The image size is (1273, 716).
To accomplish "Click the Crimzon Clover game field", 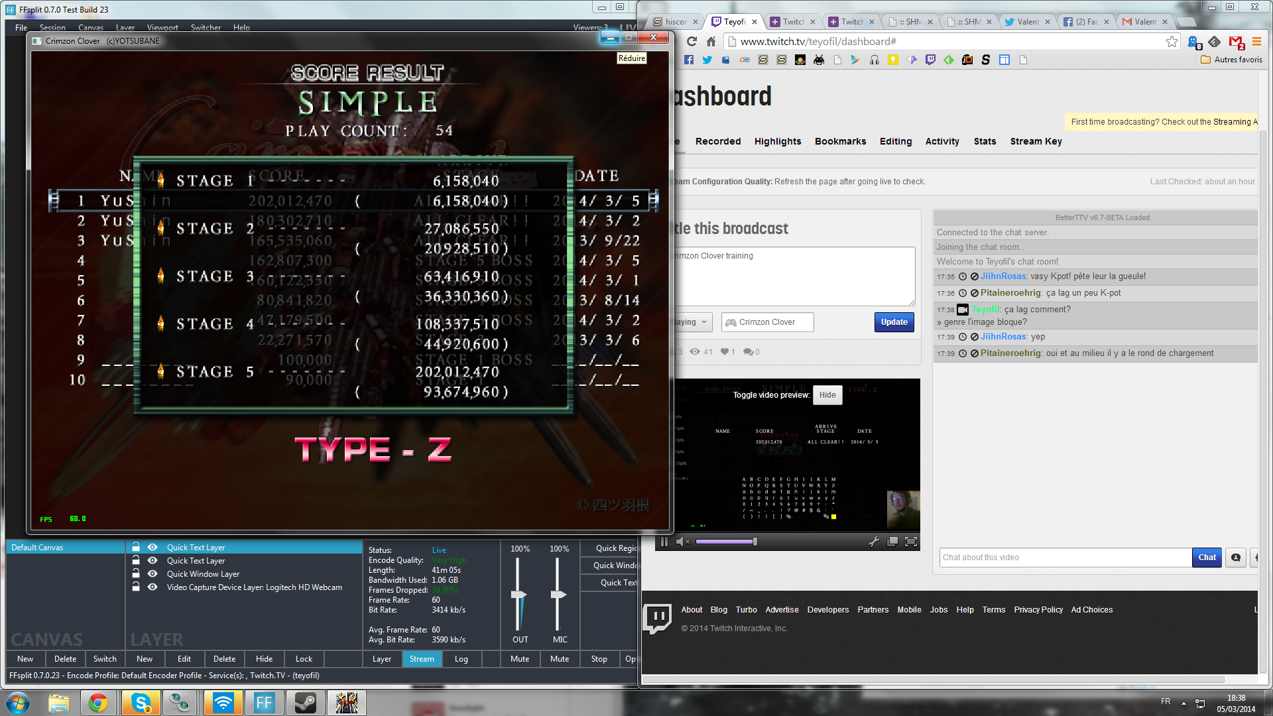I will [x=768, y=322].
